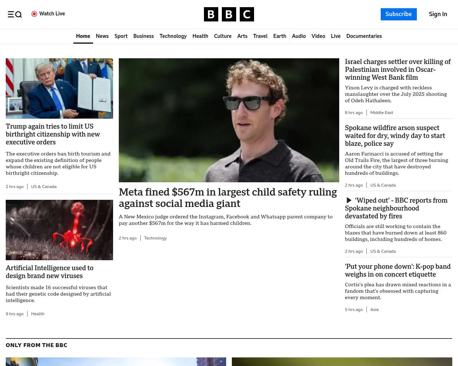Open the Video nav item
The width and height of the screenshot is (458, 366).
pyautogui.click(x=318, y=36)
